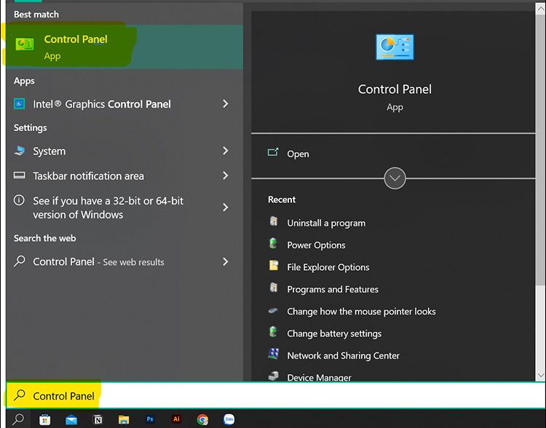Click info icon beside 32-bit or 64-bit
546x428 pixels.
point(19,200)
